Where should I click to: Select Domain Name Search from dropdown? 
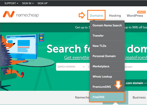click(107, 25)
